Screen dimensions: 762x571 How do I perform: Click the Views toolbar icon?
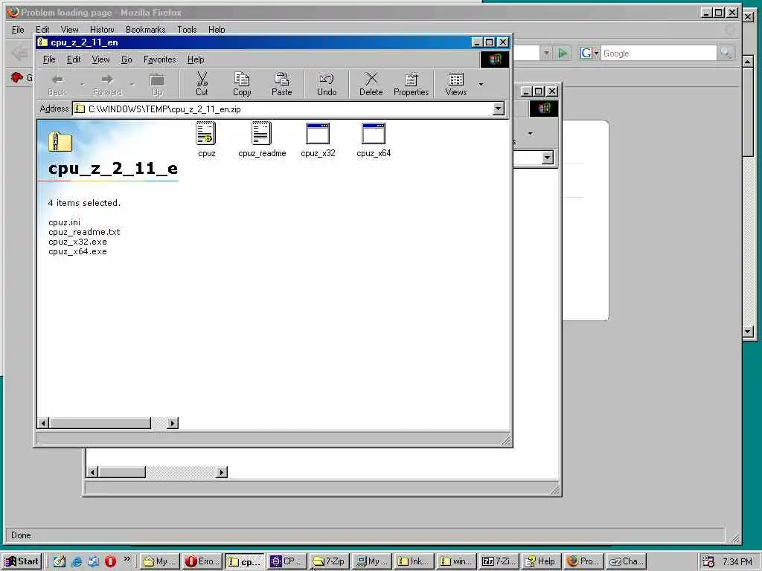tap(456, 84)
